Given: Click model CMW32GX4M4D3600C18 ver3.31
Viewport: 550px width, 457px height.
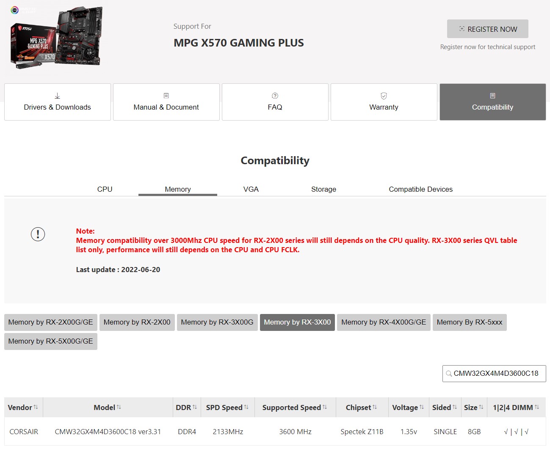Looking at the screenshot, I should point(108,432).
